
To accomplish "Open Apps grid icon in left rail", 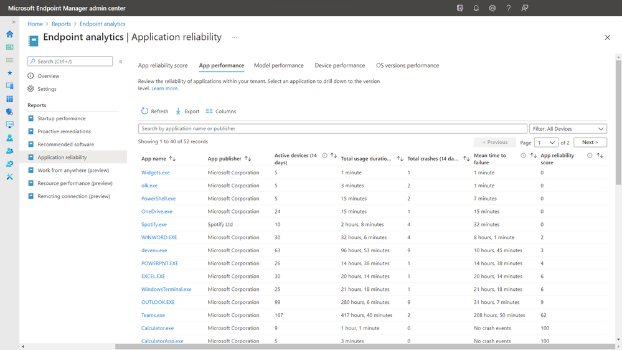I will tap(9, 99).
